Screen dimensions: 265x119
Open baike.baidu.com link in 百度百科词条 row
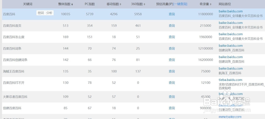tap(231, 46)
